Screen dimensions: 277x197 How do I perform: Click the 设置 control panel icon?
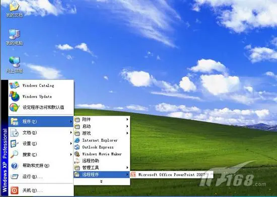click(14, 144)
